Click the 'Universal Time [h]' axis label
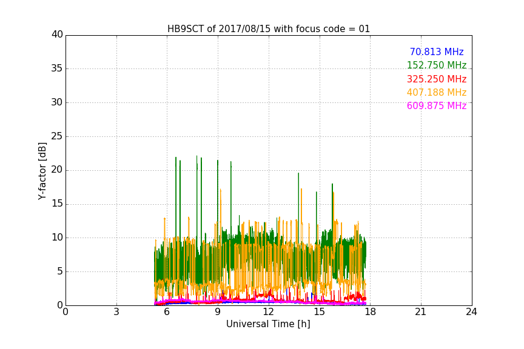Image resolution: width=524 pixels, height=349 pixels. point(268,324)
